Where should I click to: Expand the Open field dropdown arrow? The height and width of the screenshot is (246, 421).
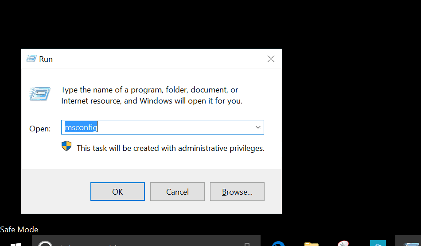258,127
